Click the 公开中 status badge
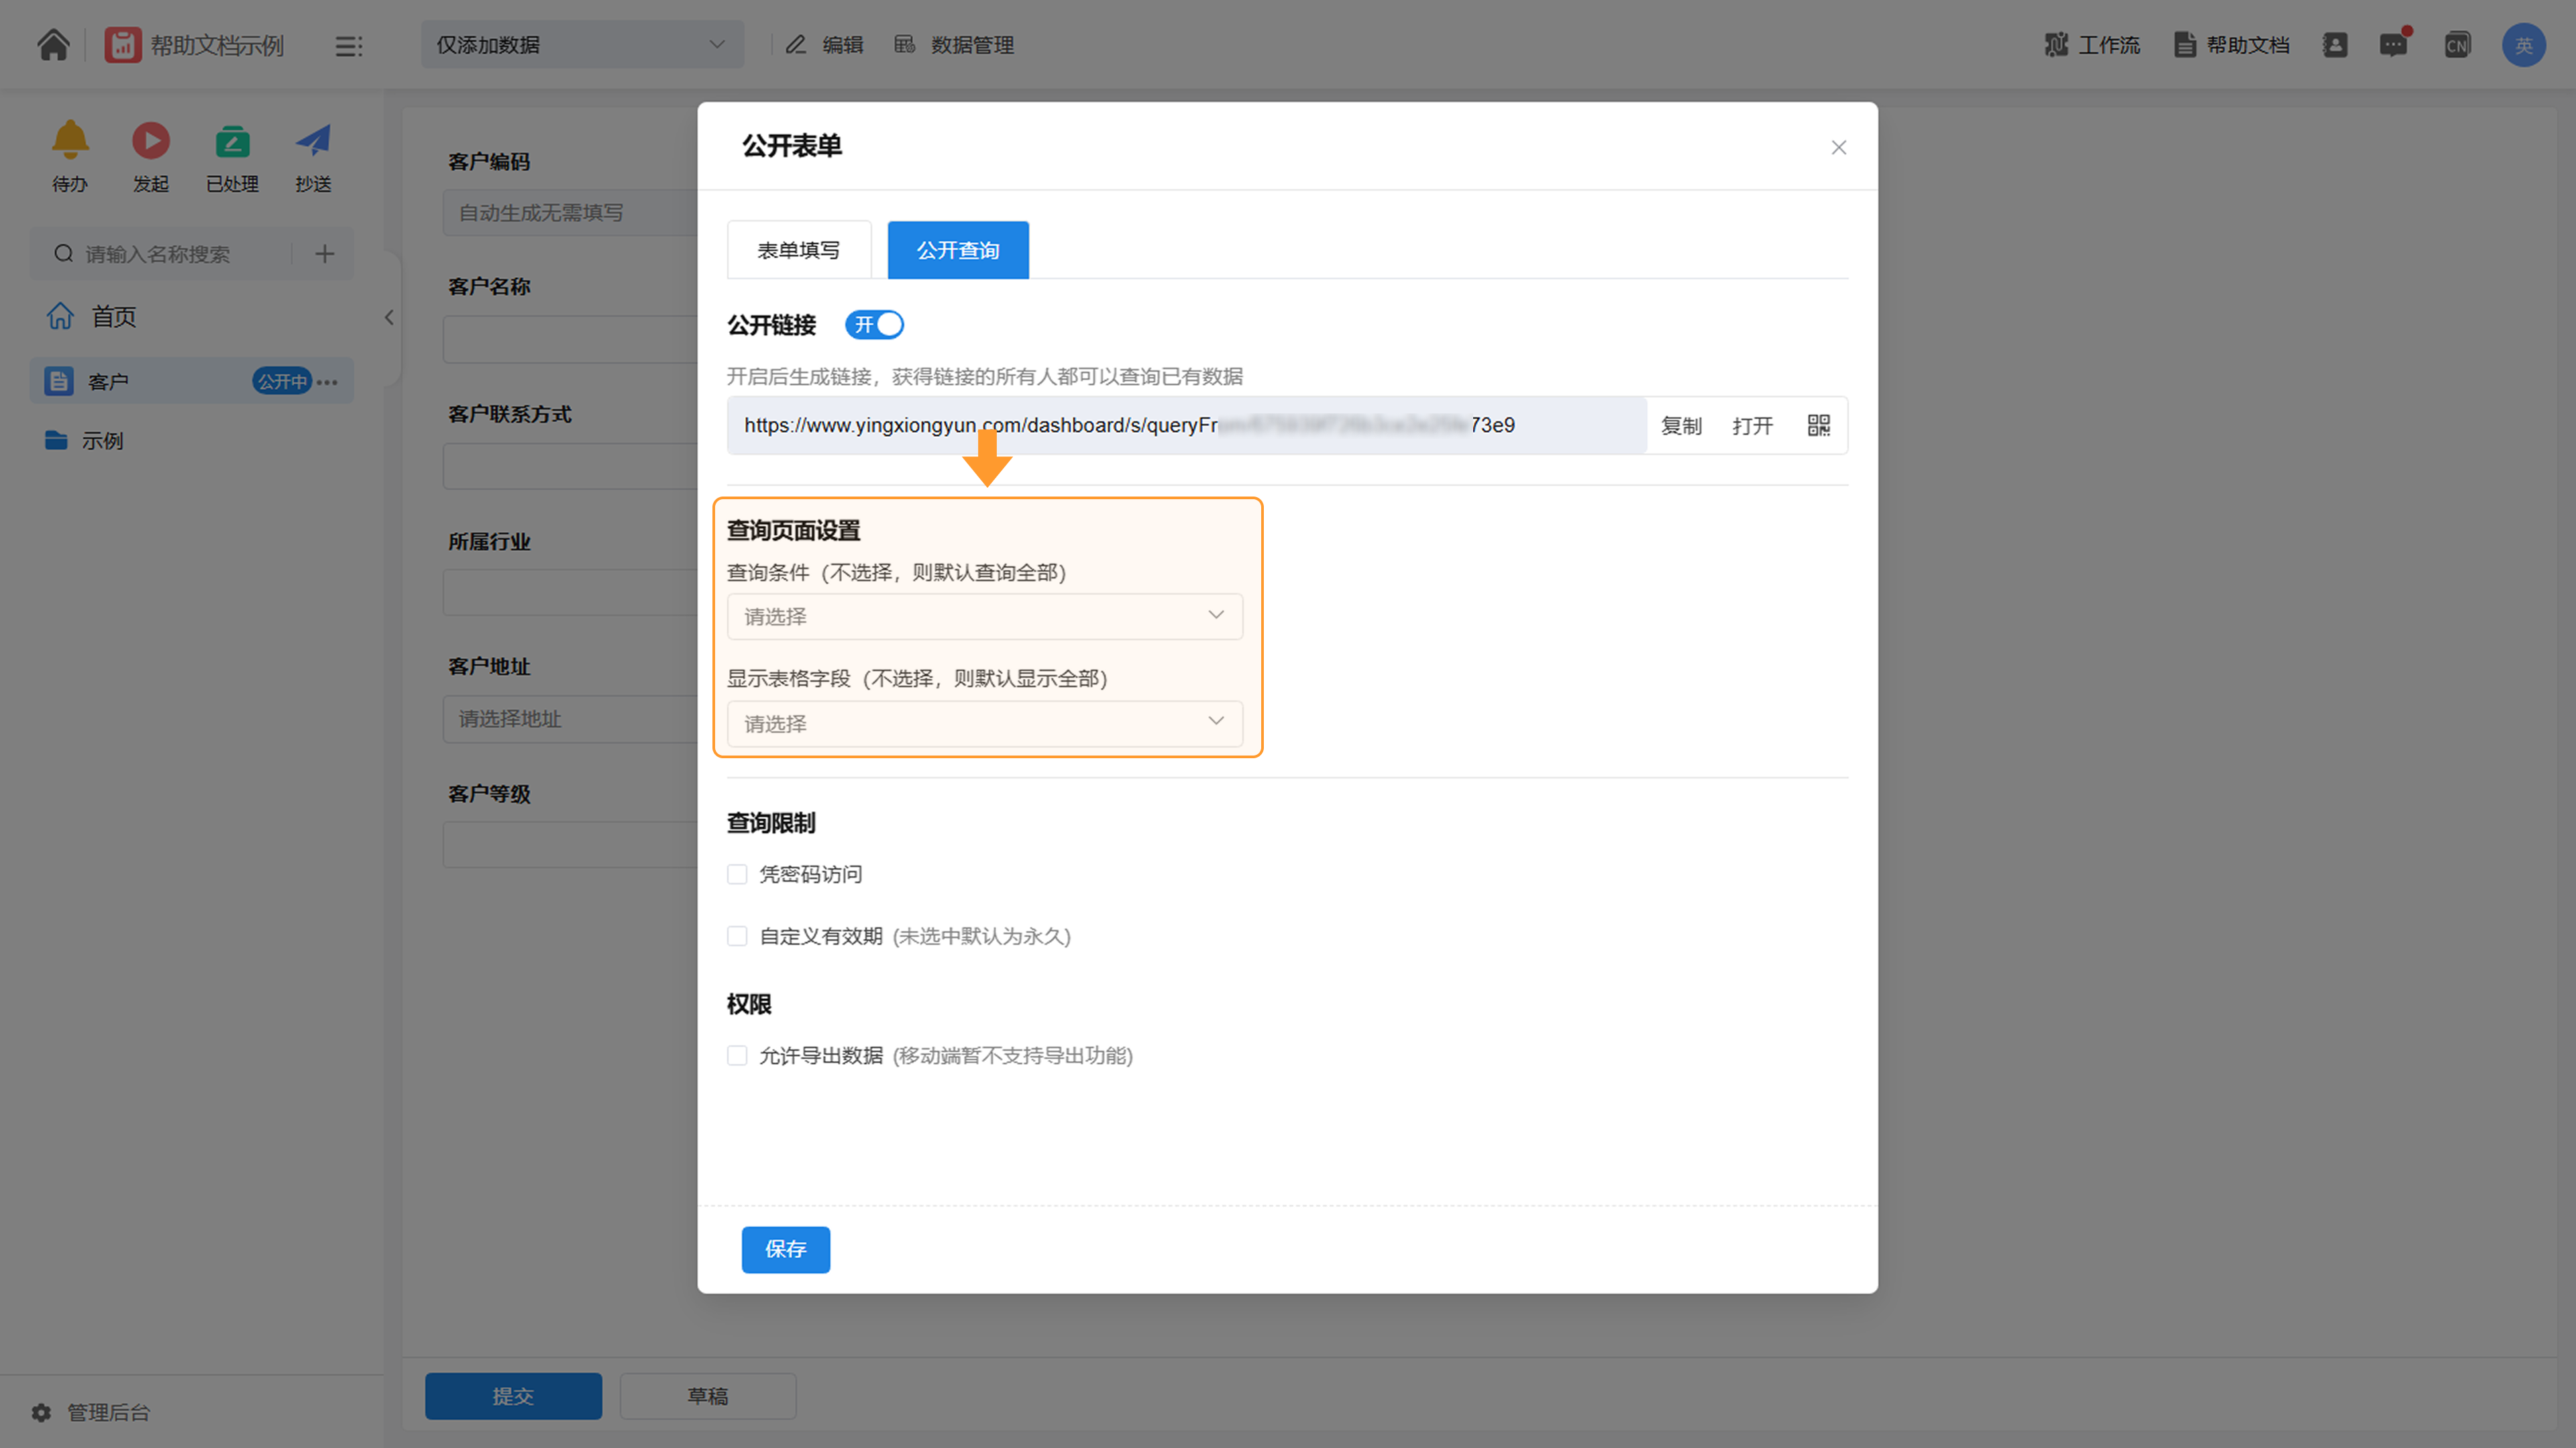This screenshot has height=1448, width=2576. 282,382
